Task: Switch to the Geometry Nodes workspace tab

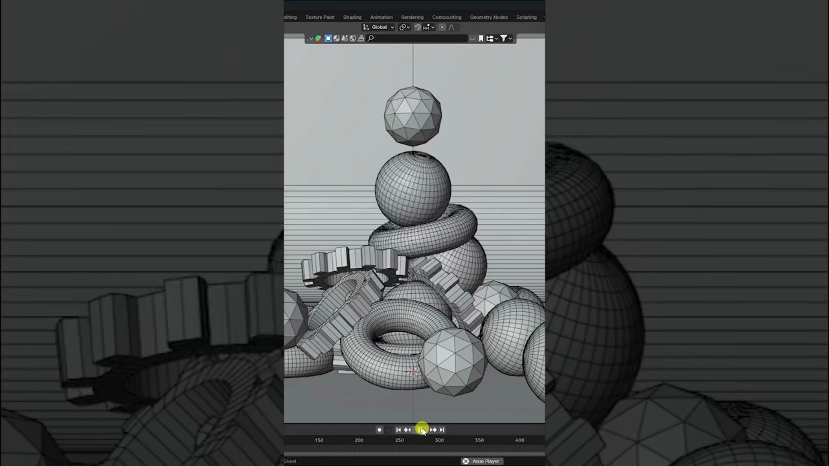Action: [489, 17]
